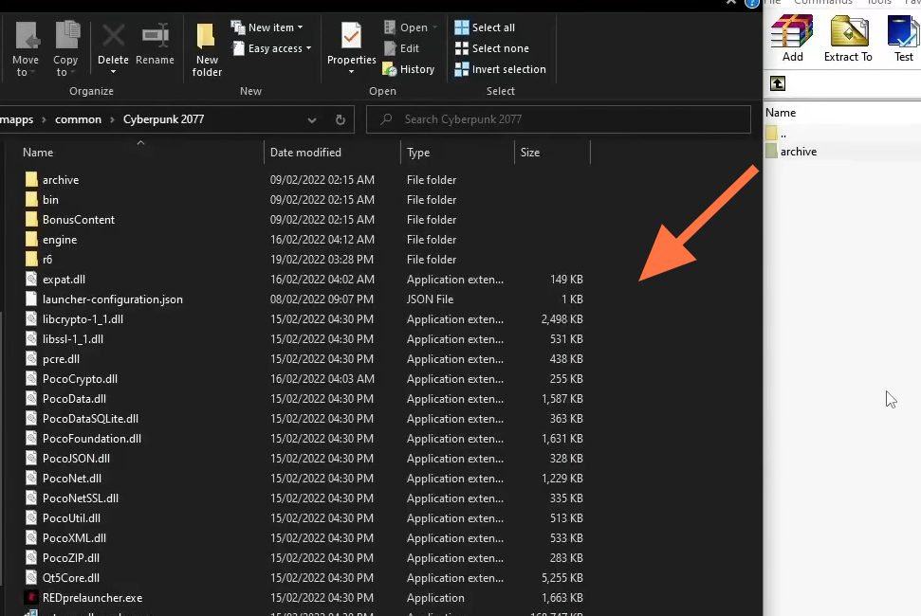Click the JSON File type cell

[x=430, y=299]
